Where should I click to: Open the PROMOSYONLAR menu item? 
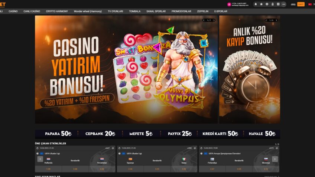point(181,12)
